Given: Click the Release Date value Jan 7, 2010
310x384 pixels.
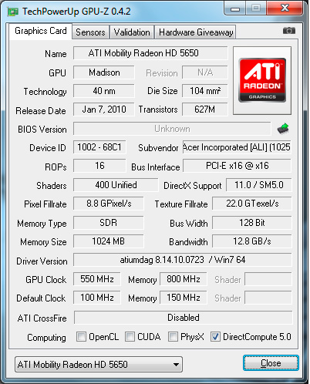Looking at the screenshot, I should coord(104,109).
